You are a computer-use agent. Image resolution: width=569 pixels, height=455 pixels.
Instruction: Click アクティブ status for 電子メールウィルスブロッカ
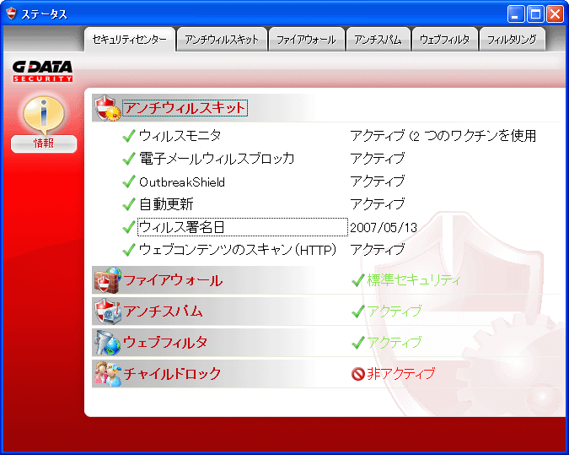378,159
